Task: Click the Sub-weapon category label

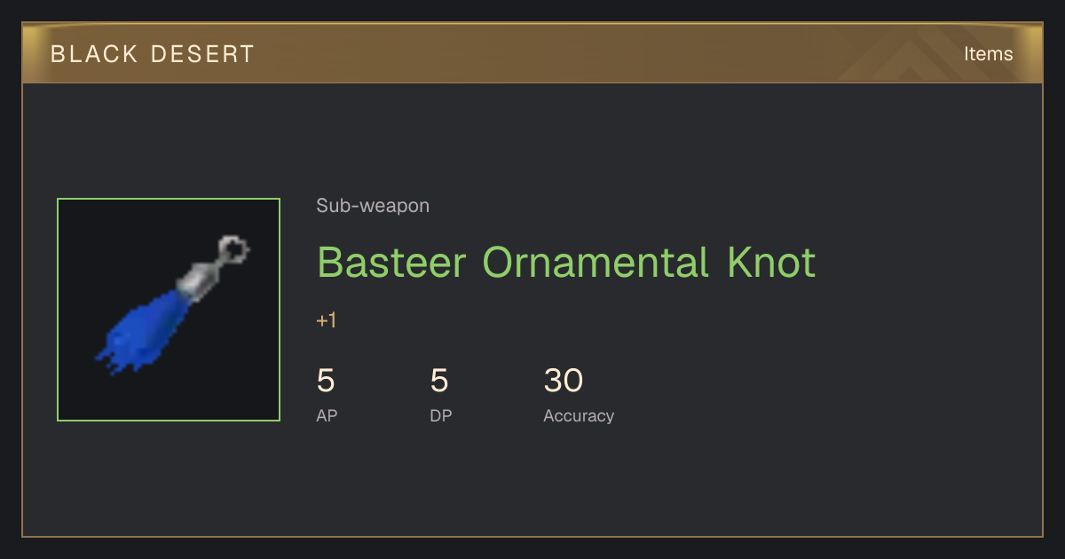Action: 373,206
